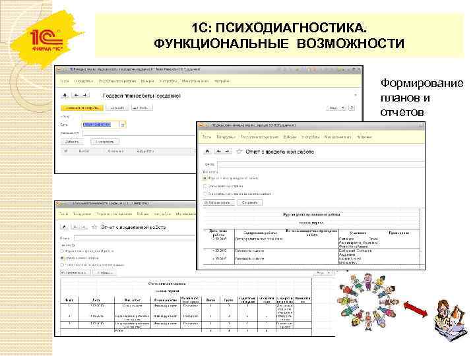Click Добавить button above plan table

(72, 141)
